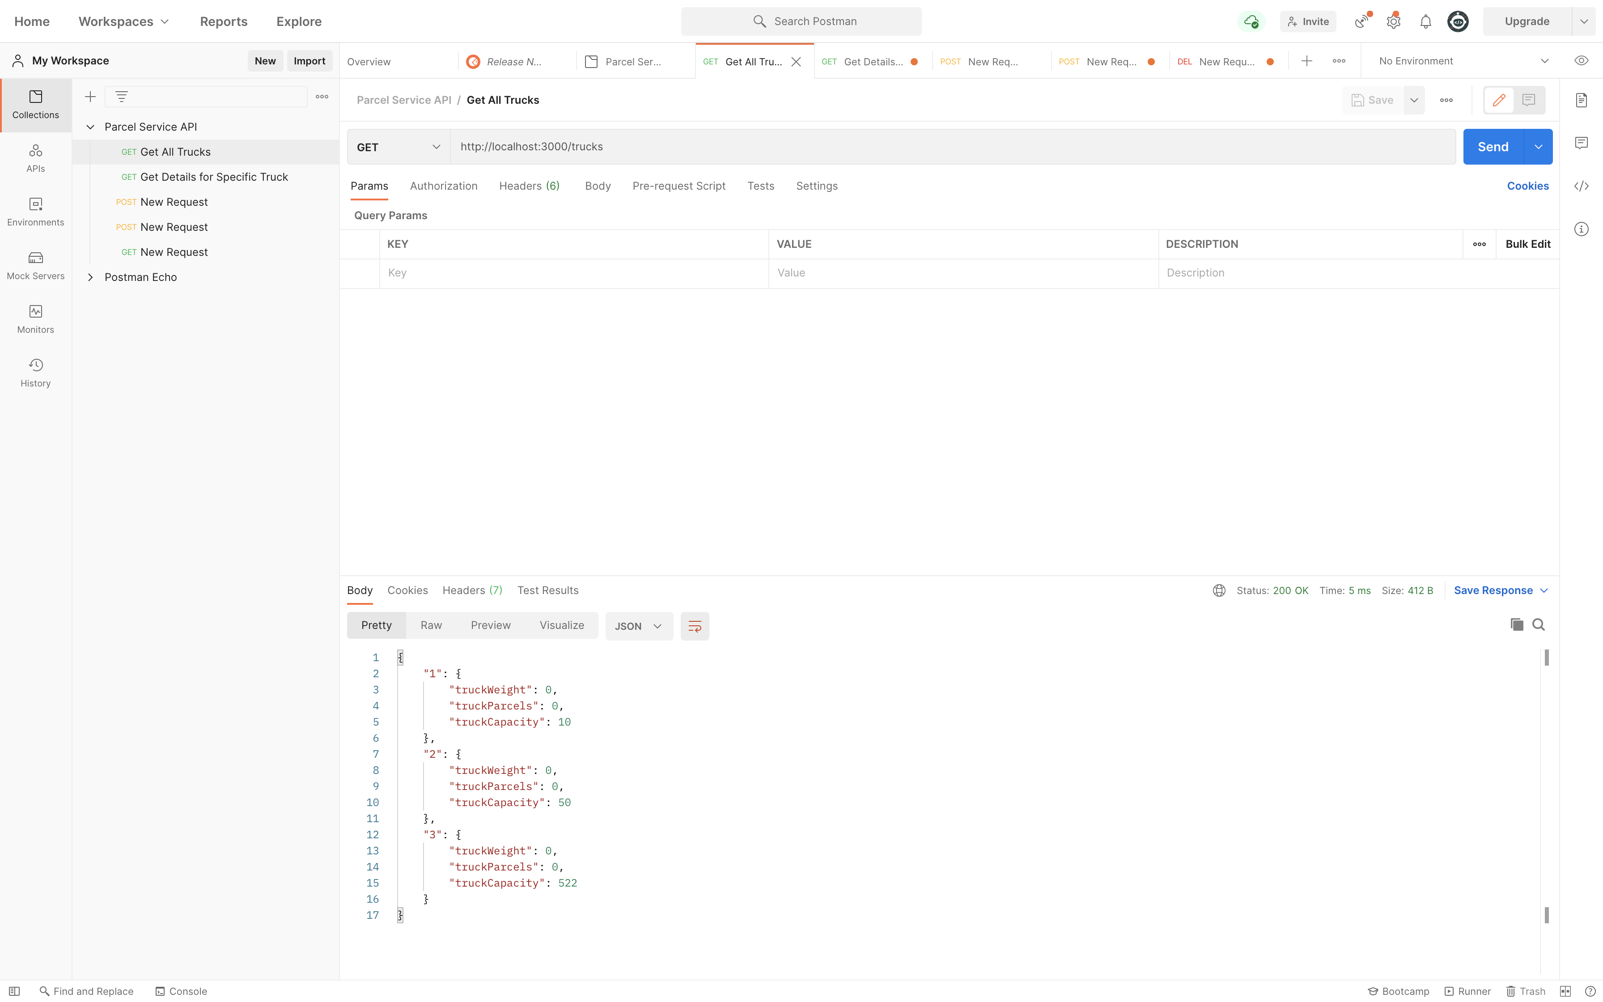Open the Reports menu

(223, 21)
